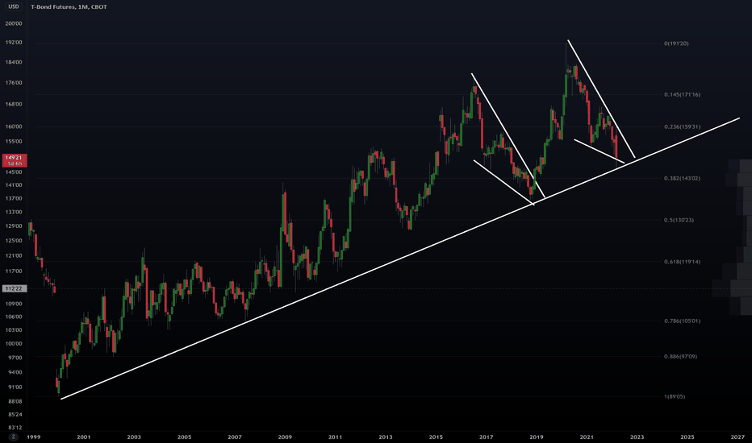
Task: Click the 1999 time axis label
Action: [x=34, y=437]
